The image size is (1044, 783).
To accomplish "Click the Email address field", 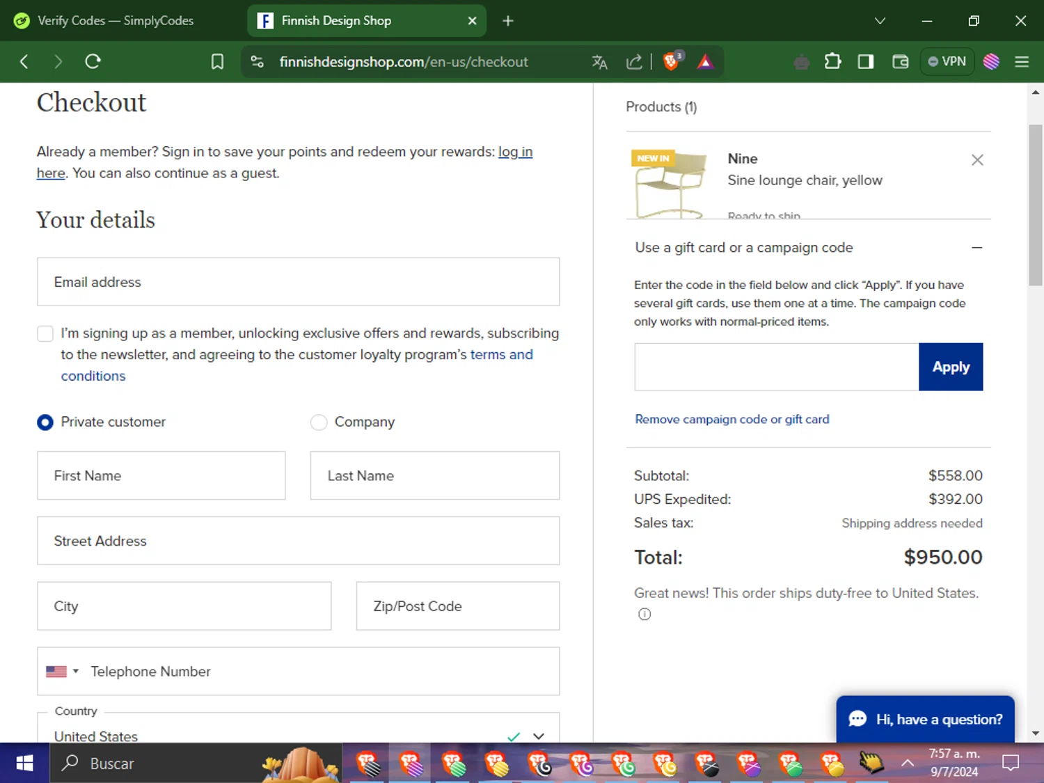I will [298, 282].
